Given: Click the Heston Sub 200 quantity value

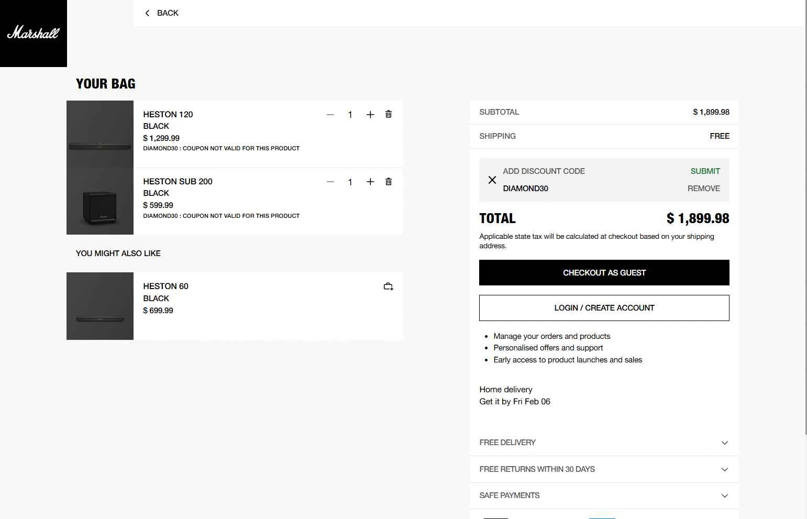Looking at the screenshot, I should tap(350, 182).
